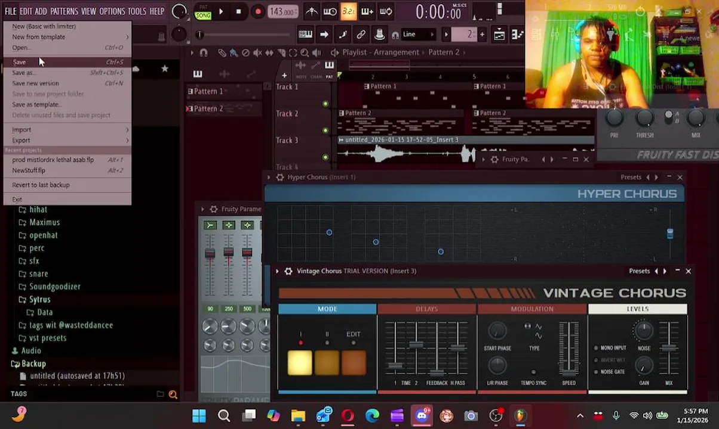Click the browser search magnifier icon
This screenshot has height=429, width=719.
[x=173, y=394]
